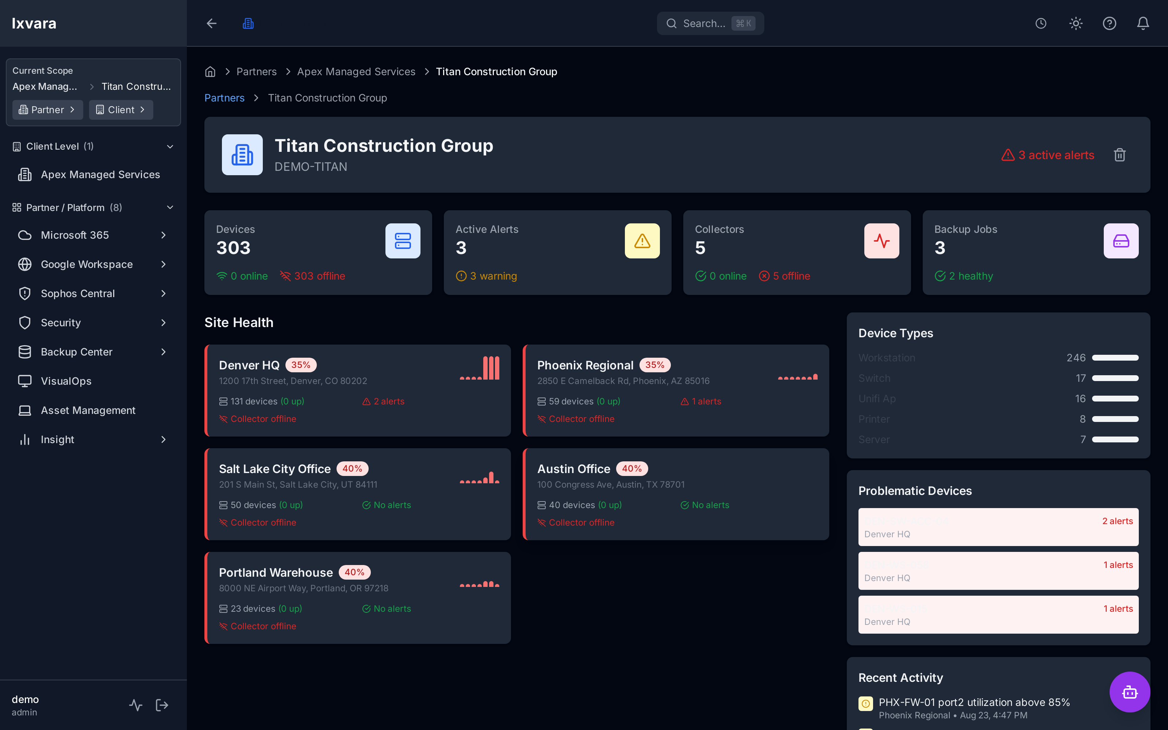Click the Backup Jobs drive icon

pos(1121,241)
